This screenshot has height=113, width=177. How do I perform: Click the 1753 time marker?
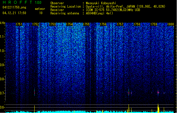click(53, 24)
